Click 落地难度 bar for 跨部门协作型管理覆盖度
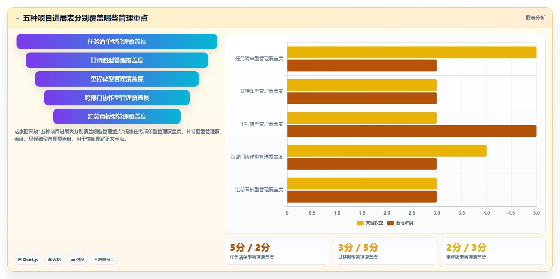Screen dimensions: 560x279 coord(362,164)
